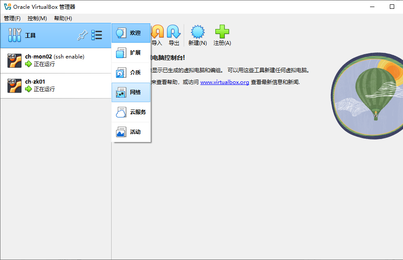Open the 帮助(H) menu
The width and height of the screenshot is (403, 260).
click(x=63, y=18)
